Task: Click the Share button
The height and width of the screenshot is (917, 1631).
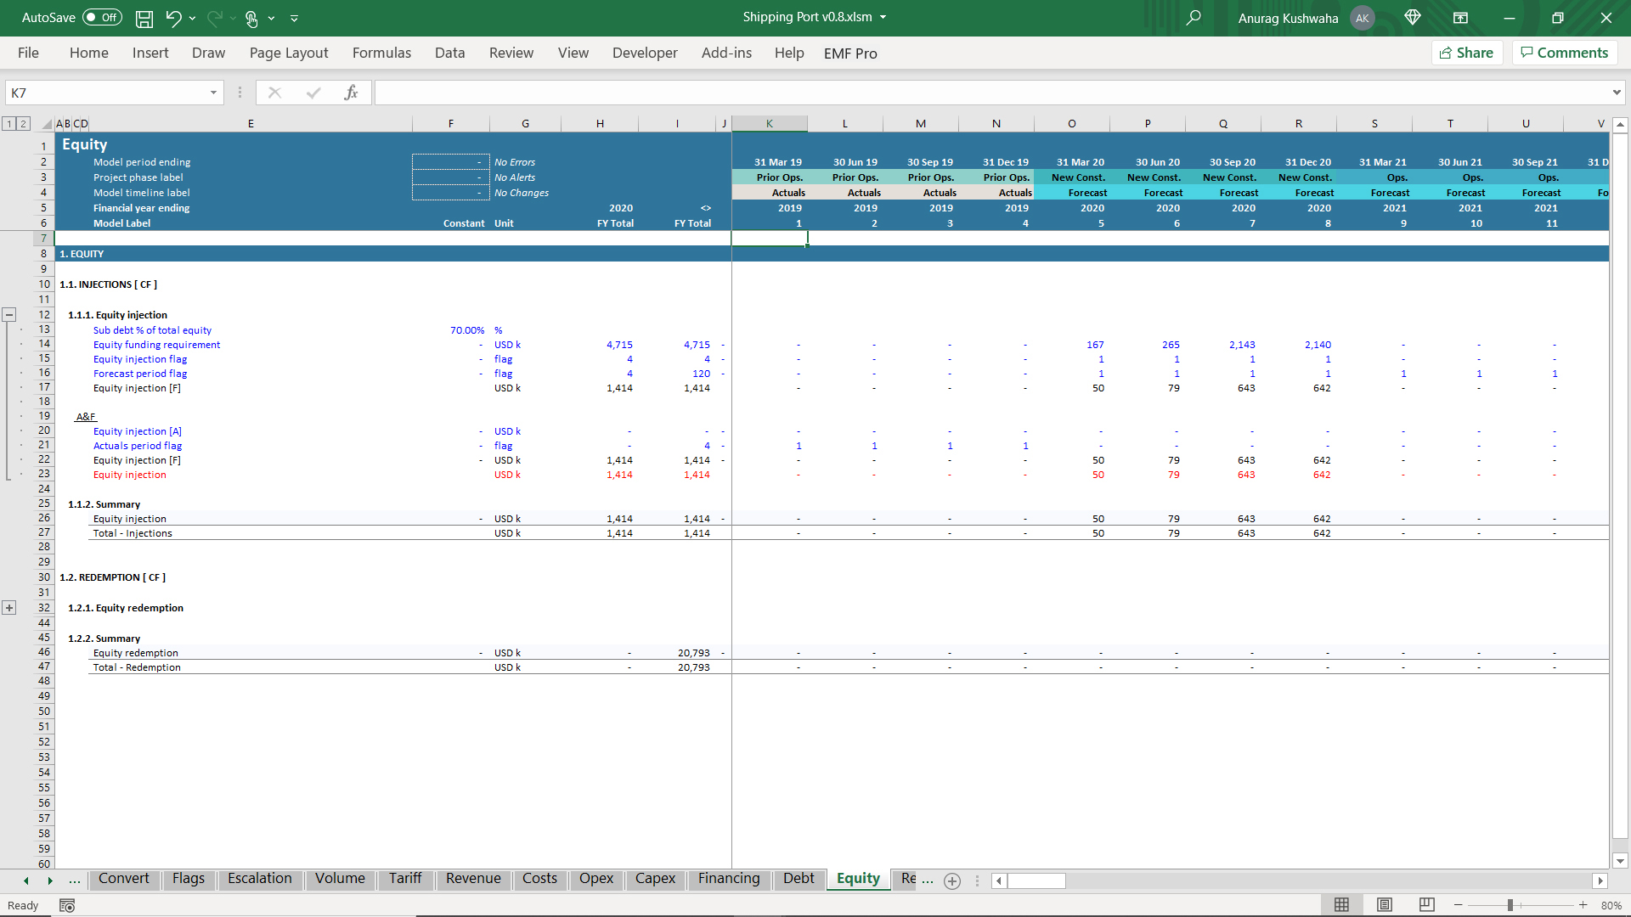Action: [x=1467, y=53]
